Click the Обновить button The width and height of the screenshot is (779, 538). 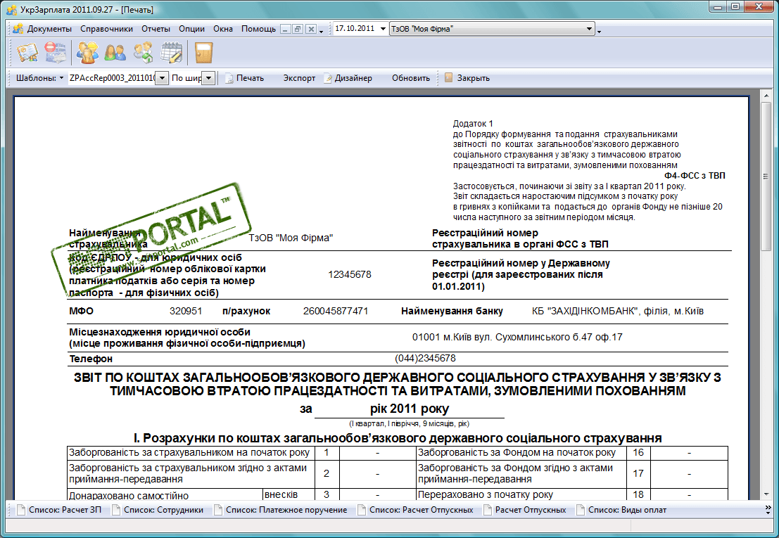[x=411, y=78]
